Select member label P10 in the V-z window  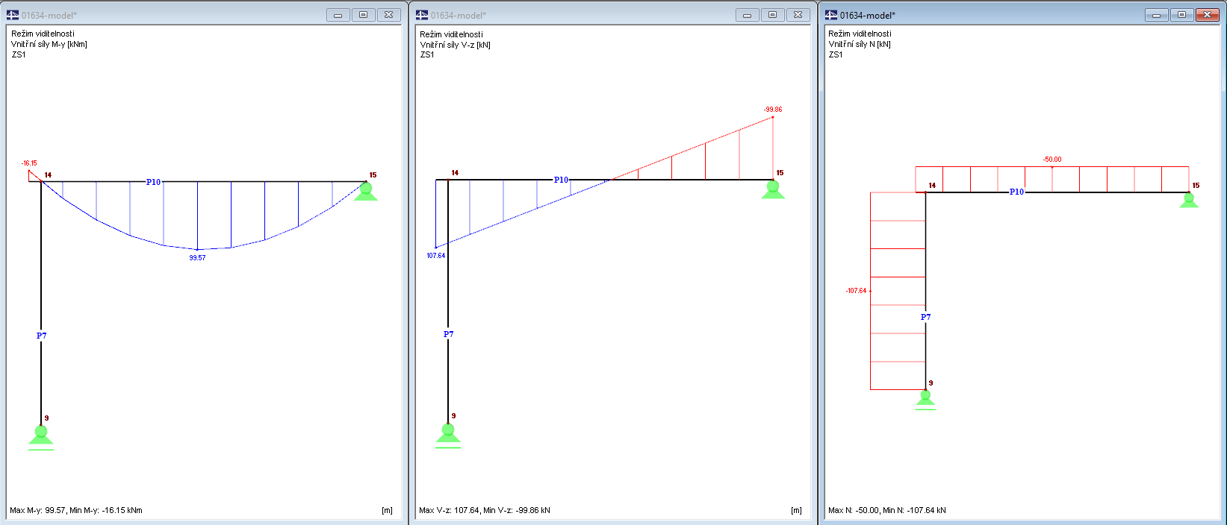[x=561, y=180]
